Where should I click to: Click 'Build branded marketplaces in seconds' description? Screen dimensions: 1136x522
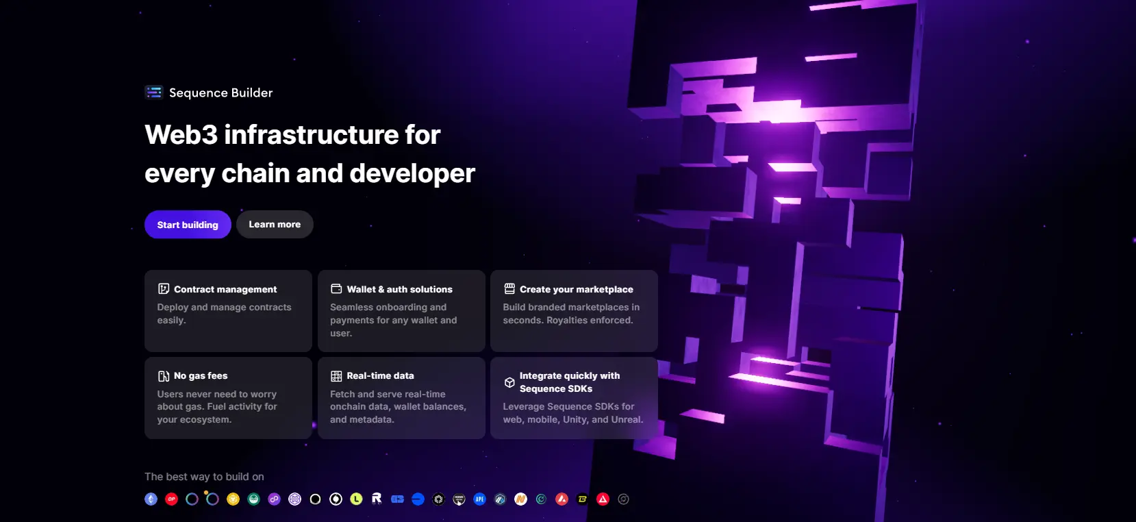[571, 314]
